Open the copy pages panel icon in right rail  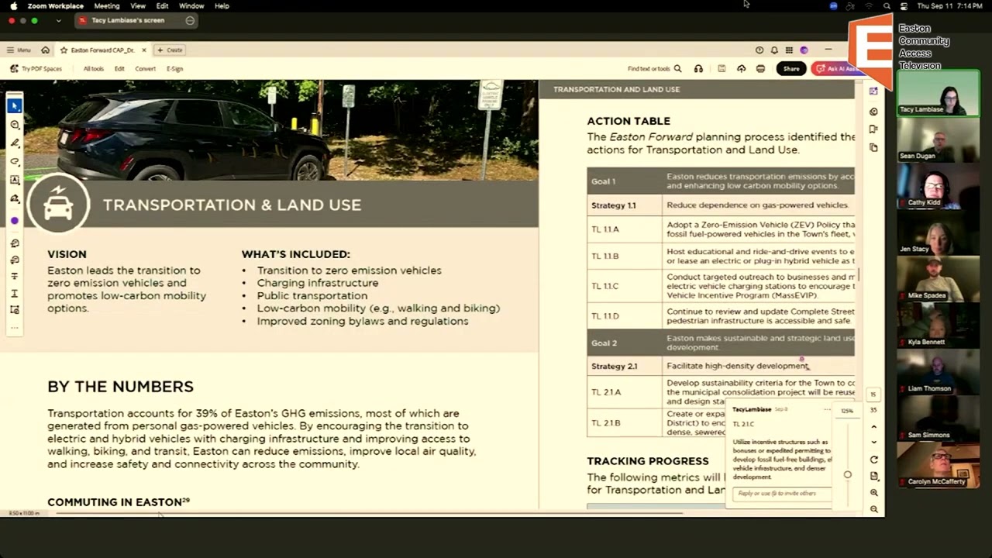click(873, 147)
